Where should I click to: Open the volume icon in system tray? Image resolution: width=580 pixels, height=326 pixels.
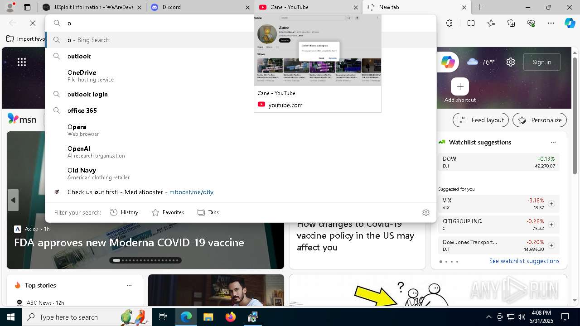point(521,317)
